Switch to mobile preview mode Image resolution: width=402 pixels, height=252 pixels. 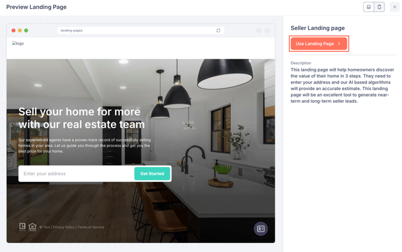pos(379,7)
